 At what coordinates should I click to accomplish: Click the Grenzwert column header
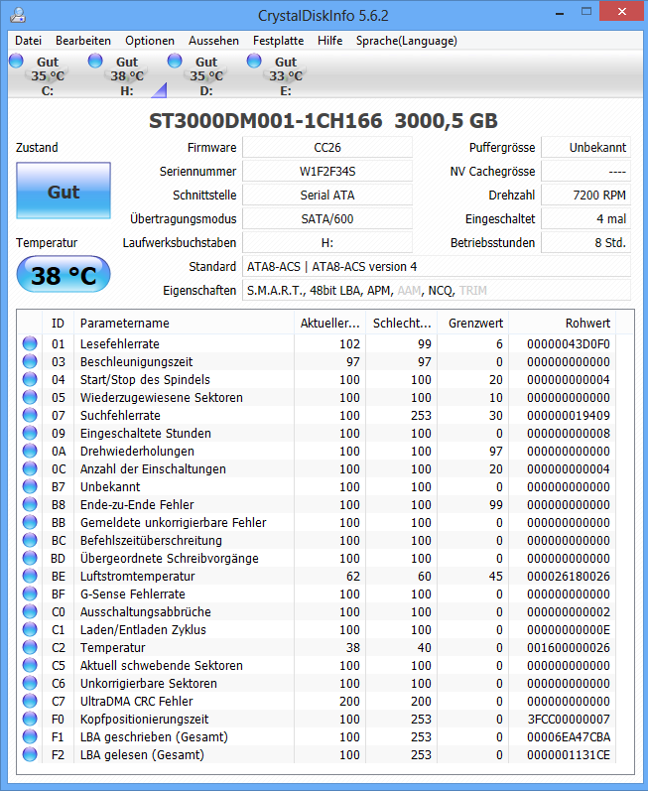click(473, 323)
